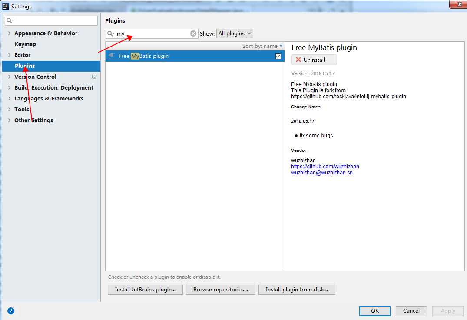
Task: Expand the Tools section arrow
Action: (9, 109)
